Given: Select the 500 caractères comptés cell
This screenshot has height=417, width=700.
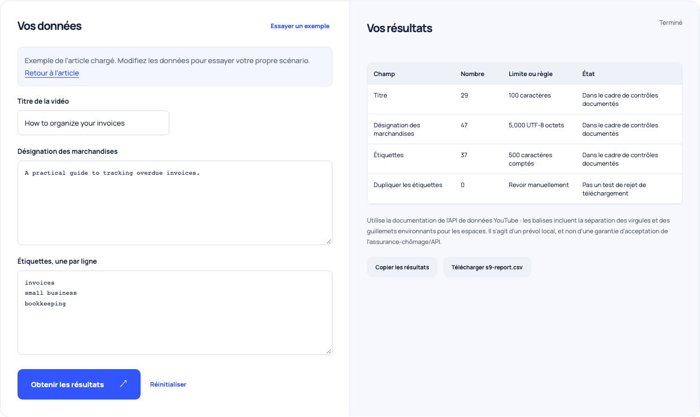Looking at the screenshot, I should (531, 159).
